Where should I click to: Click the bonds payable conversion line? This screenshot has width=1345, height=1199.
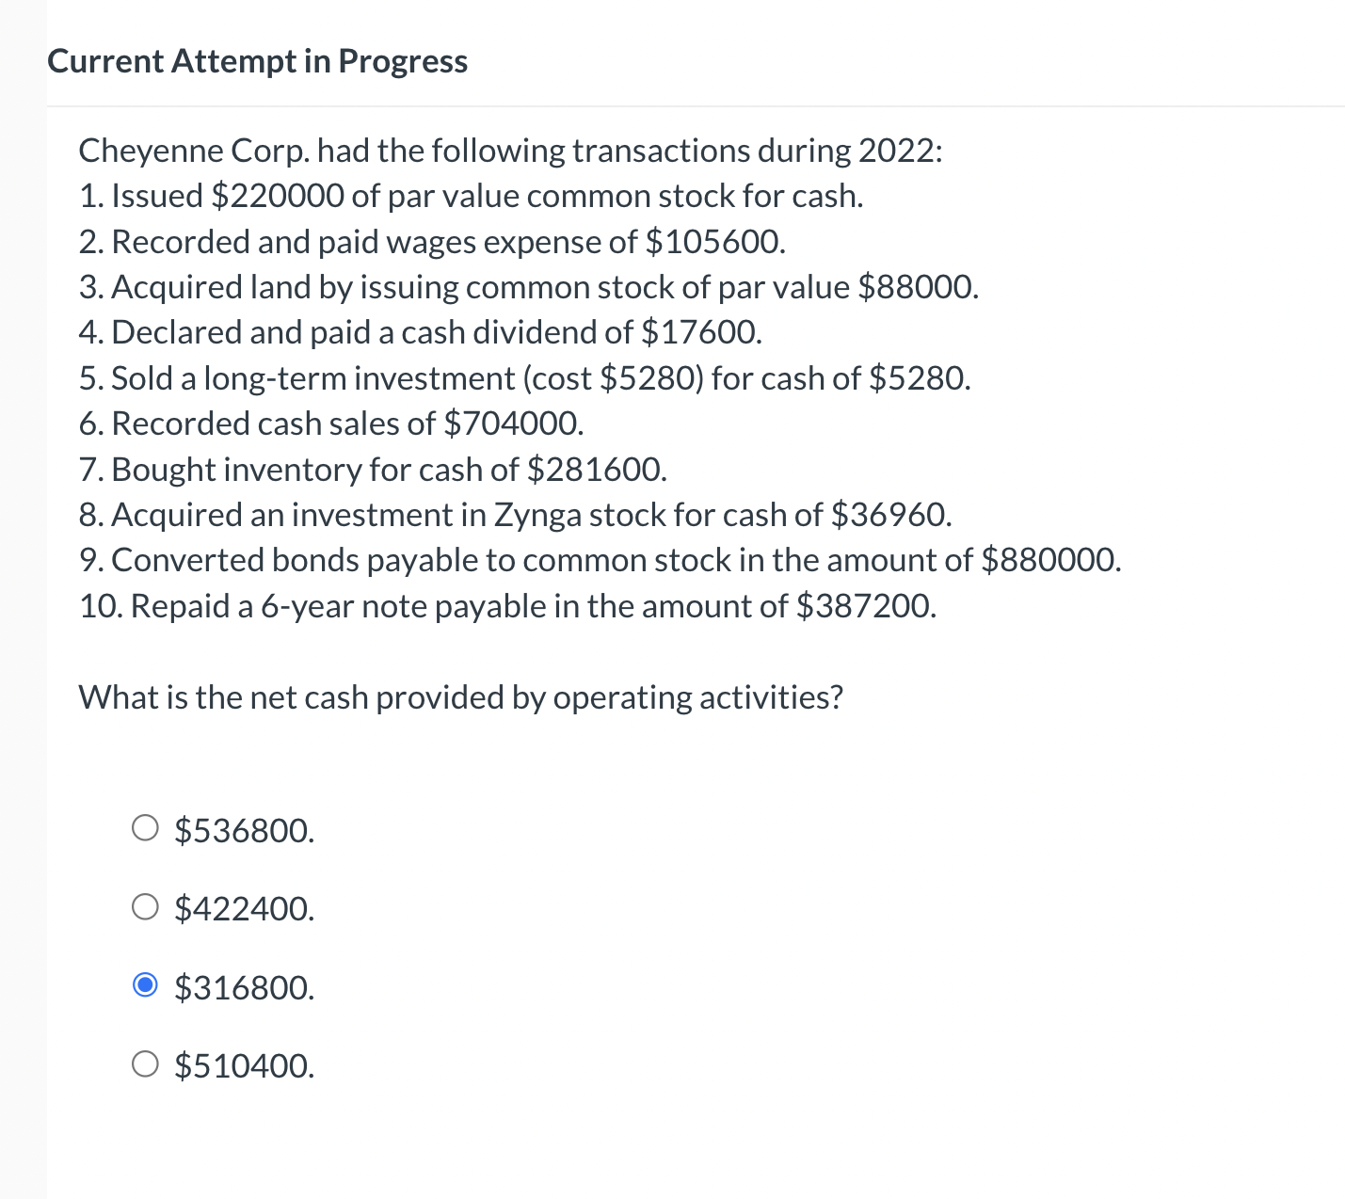[600, 559]
